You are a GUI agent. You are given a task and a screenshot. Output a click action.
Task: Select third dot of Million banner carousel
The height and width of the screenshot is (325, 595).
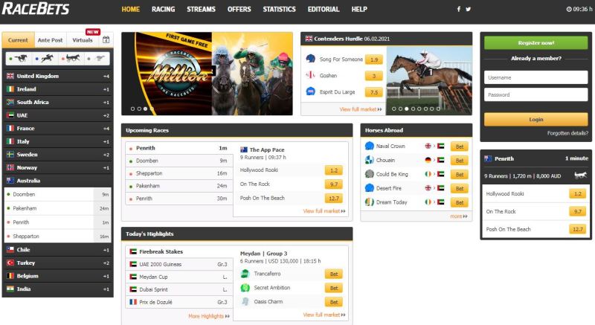click(145, 109)
